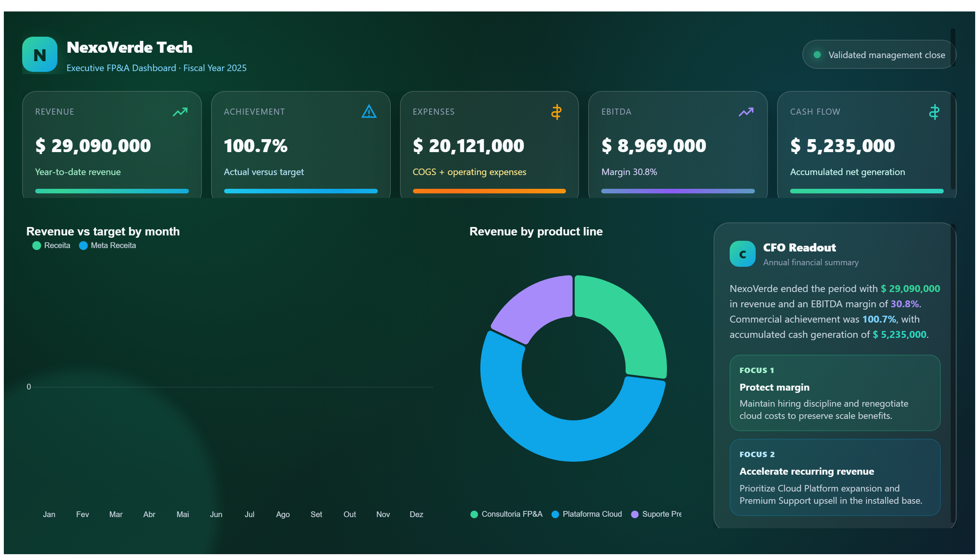Click the Dez axis label
This screenshot has width=979, height=558.
click(x=416, y=514)
